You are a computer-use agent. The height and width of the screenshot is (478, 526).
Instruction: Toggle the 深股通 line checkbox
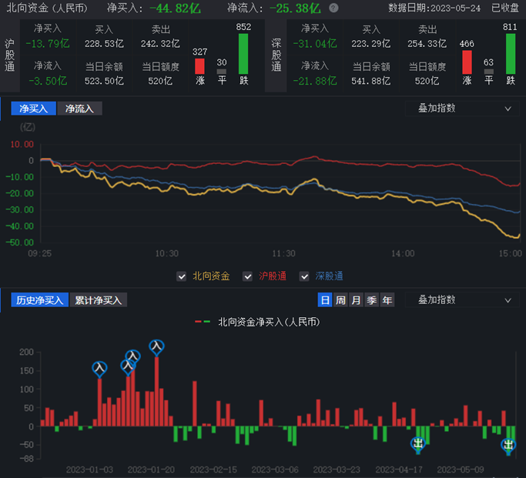304,276
